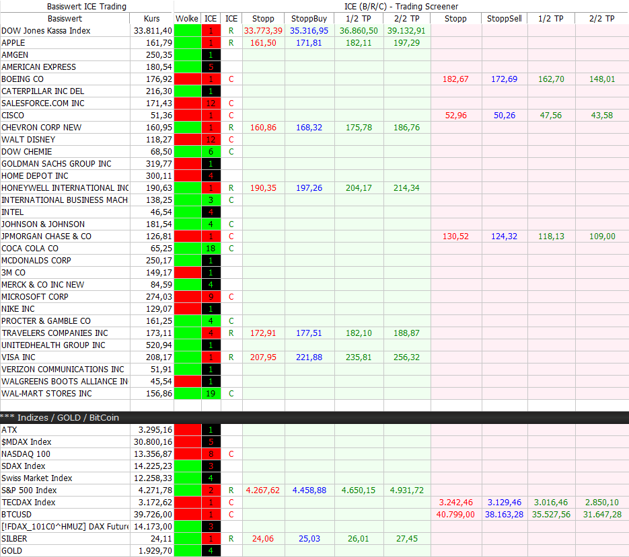Screen dimensions: 629x557
Task: Select BOEING CO row name
Action: (22, 79)
